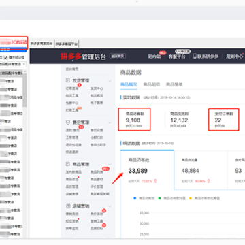Collapse the 店铺营销 section chevron

110,206
